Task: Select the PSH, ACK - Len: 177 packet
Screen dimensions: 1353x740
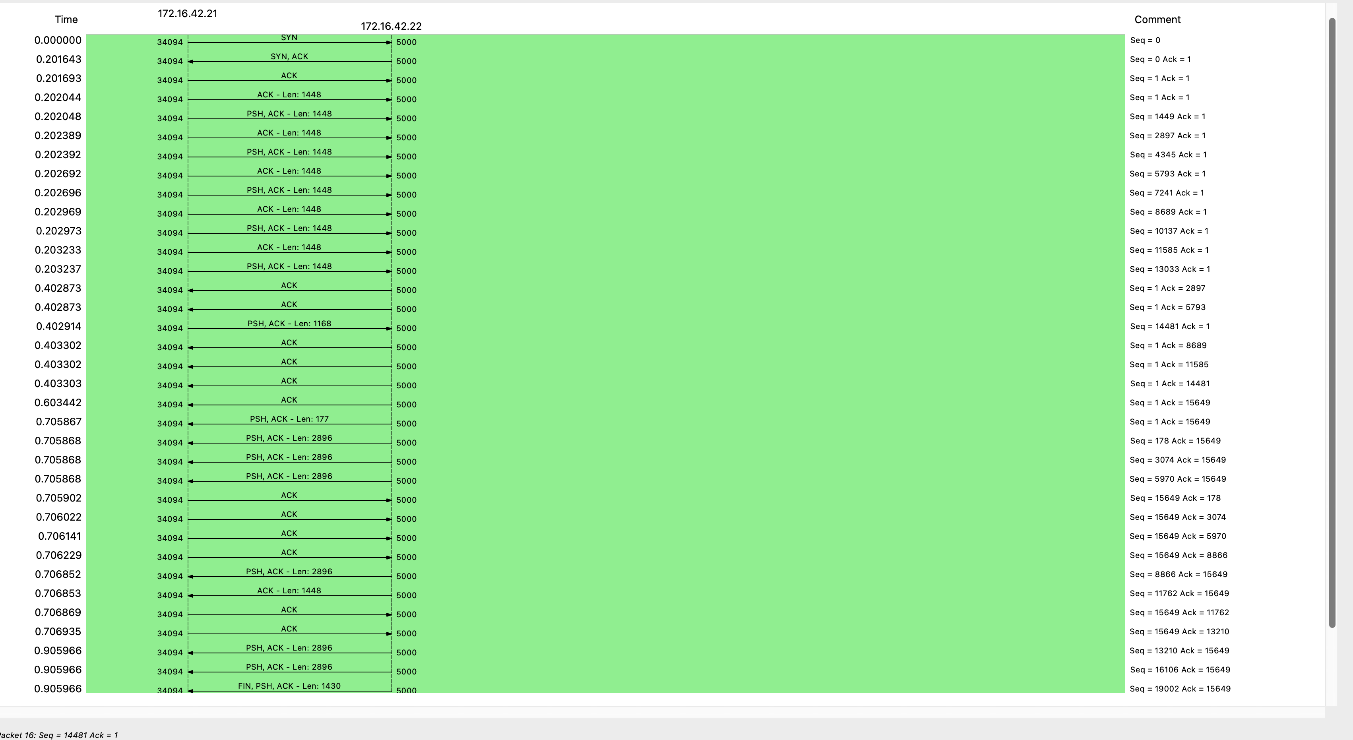Action: 289,422
